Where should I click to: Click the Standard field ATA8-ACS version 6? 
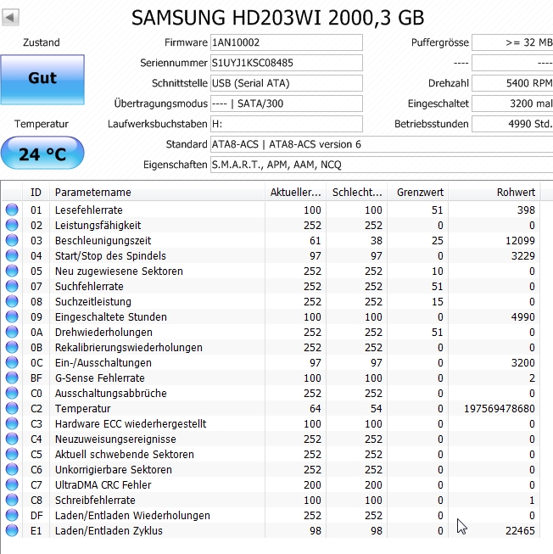382,144
